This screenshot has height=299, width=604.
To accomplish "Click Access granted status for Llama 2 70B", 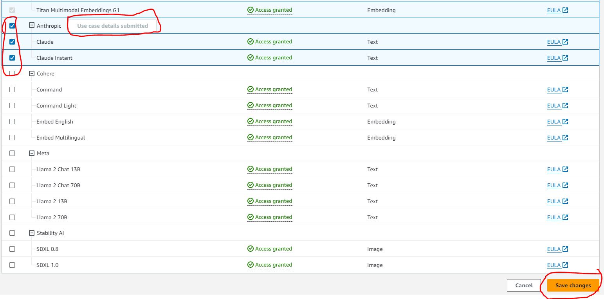I will click(x=270, y=217).
